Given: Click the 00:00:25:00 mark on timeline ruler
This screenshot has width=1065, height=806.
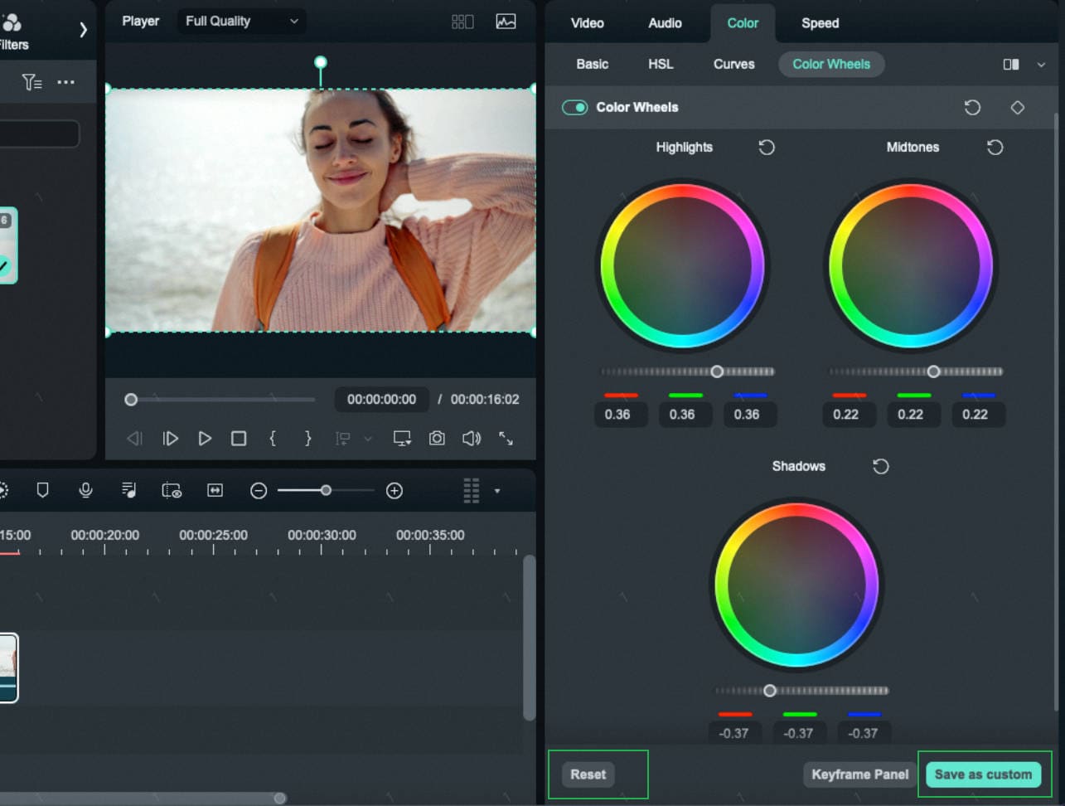Looking at the screenshot, I should (x=213, y=535).
